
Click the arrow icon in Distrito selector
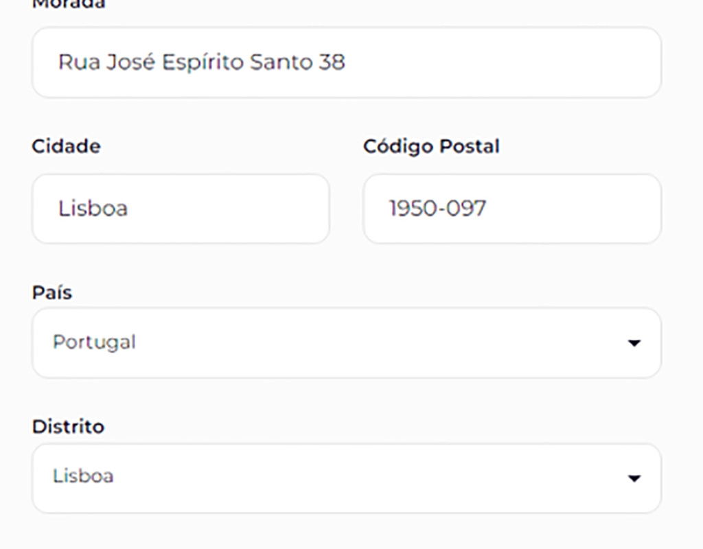(x=634, y=478)
